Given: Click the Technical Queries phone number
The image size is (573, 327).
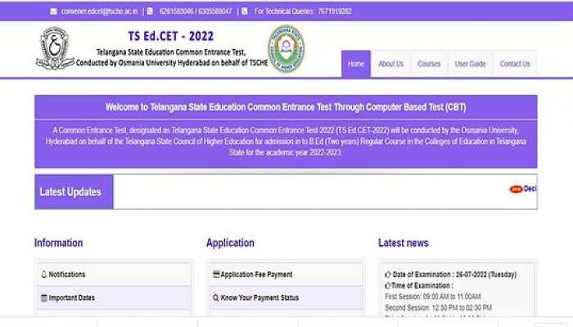Looking at the screenshot, I should (x=334, y=11).
